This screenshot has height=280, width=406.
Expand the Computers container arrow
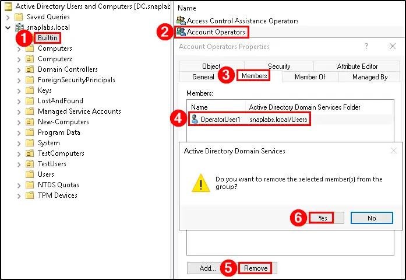pos(19,49)
